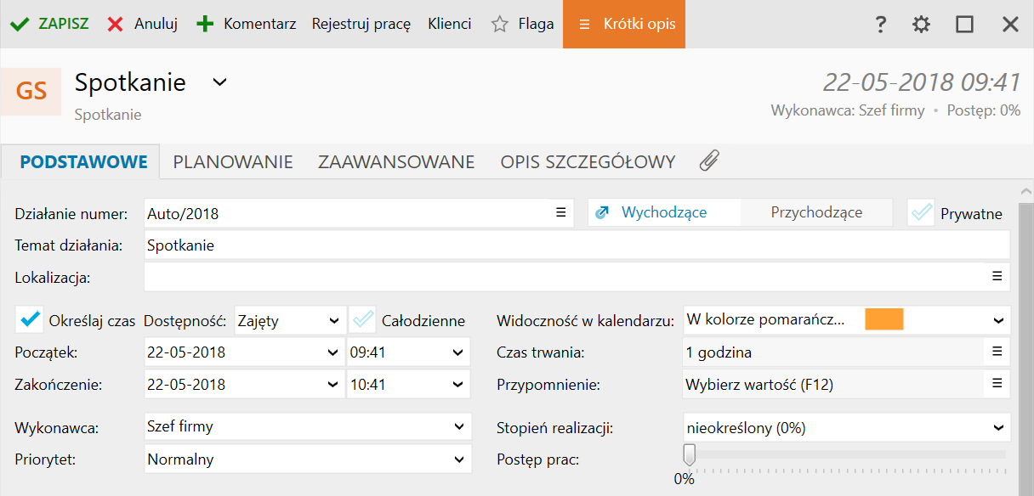Open the help question mark icon
The height and width of the screenshot is (496, 1034).
(x=881, y=25)
